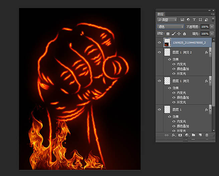This screenshot has width=219, height=176.
Task: Click the link layers icon
Action: [167, 135]
